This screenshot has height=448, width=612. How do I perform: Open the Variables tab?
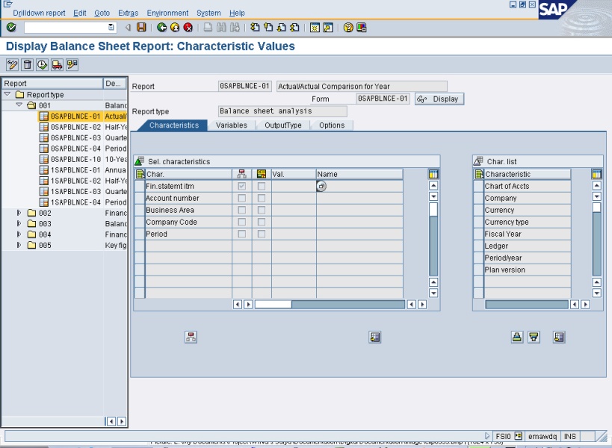pos(231,125)
